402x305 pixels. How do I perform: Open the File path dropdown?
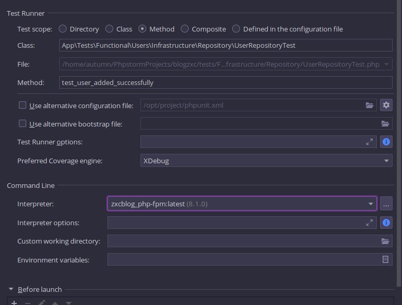tap(386, 64)
